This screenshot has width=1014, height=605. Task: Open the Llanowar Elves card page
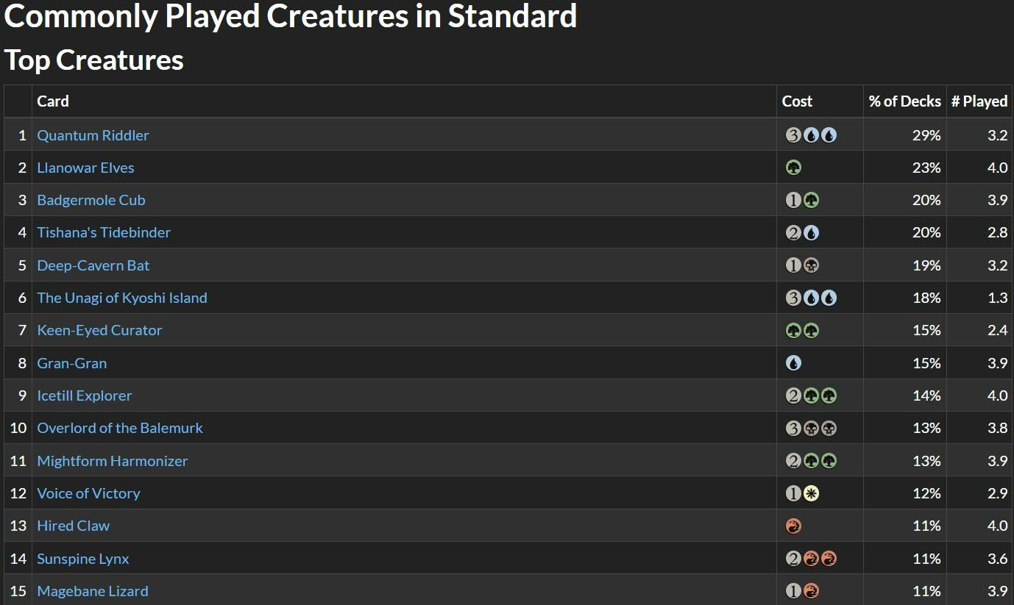click(x=85, y=168)
